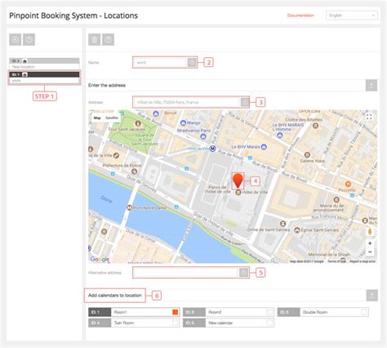Zoom in the map with plus button
Image resolution: width=387 pixels, height=348 pixels.
pyautogui.click(x=370, y=243)
